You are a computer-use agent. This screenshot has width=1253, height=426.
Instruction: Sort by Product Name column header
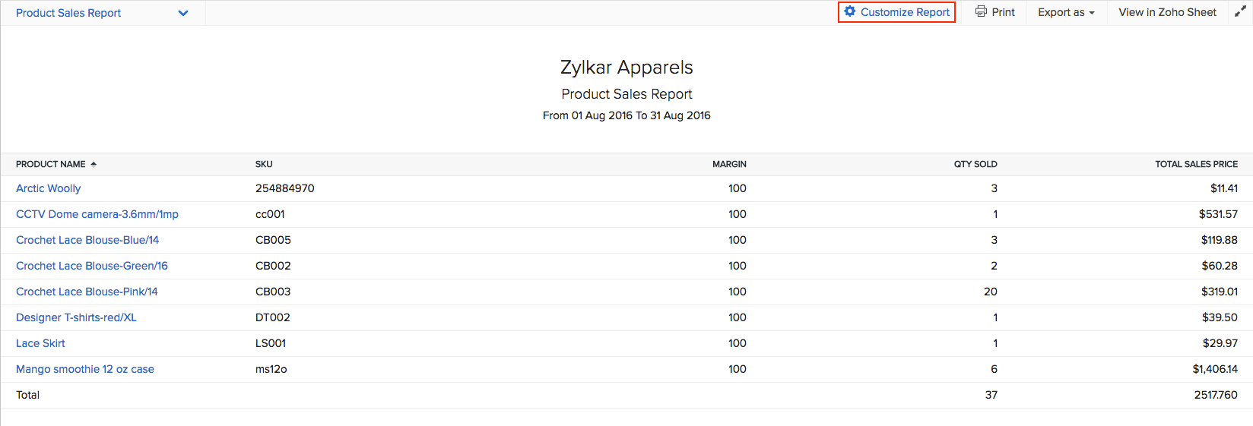[51, 164]
